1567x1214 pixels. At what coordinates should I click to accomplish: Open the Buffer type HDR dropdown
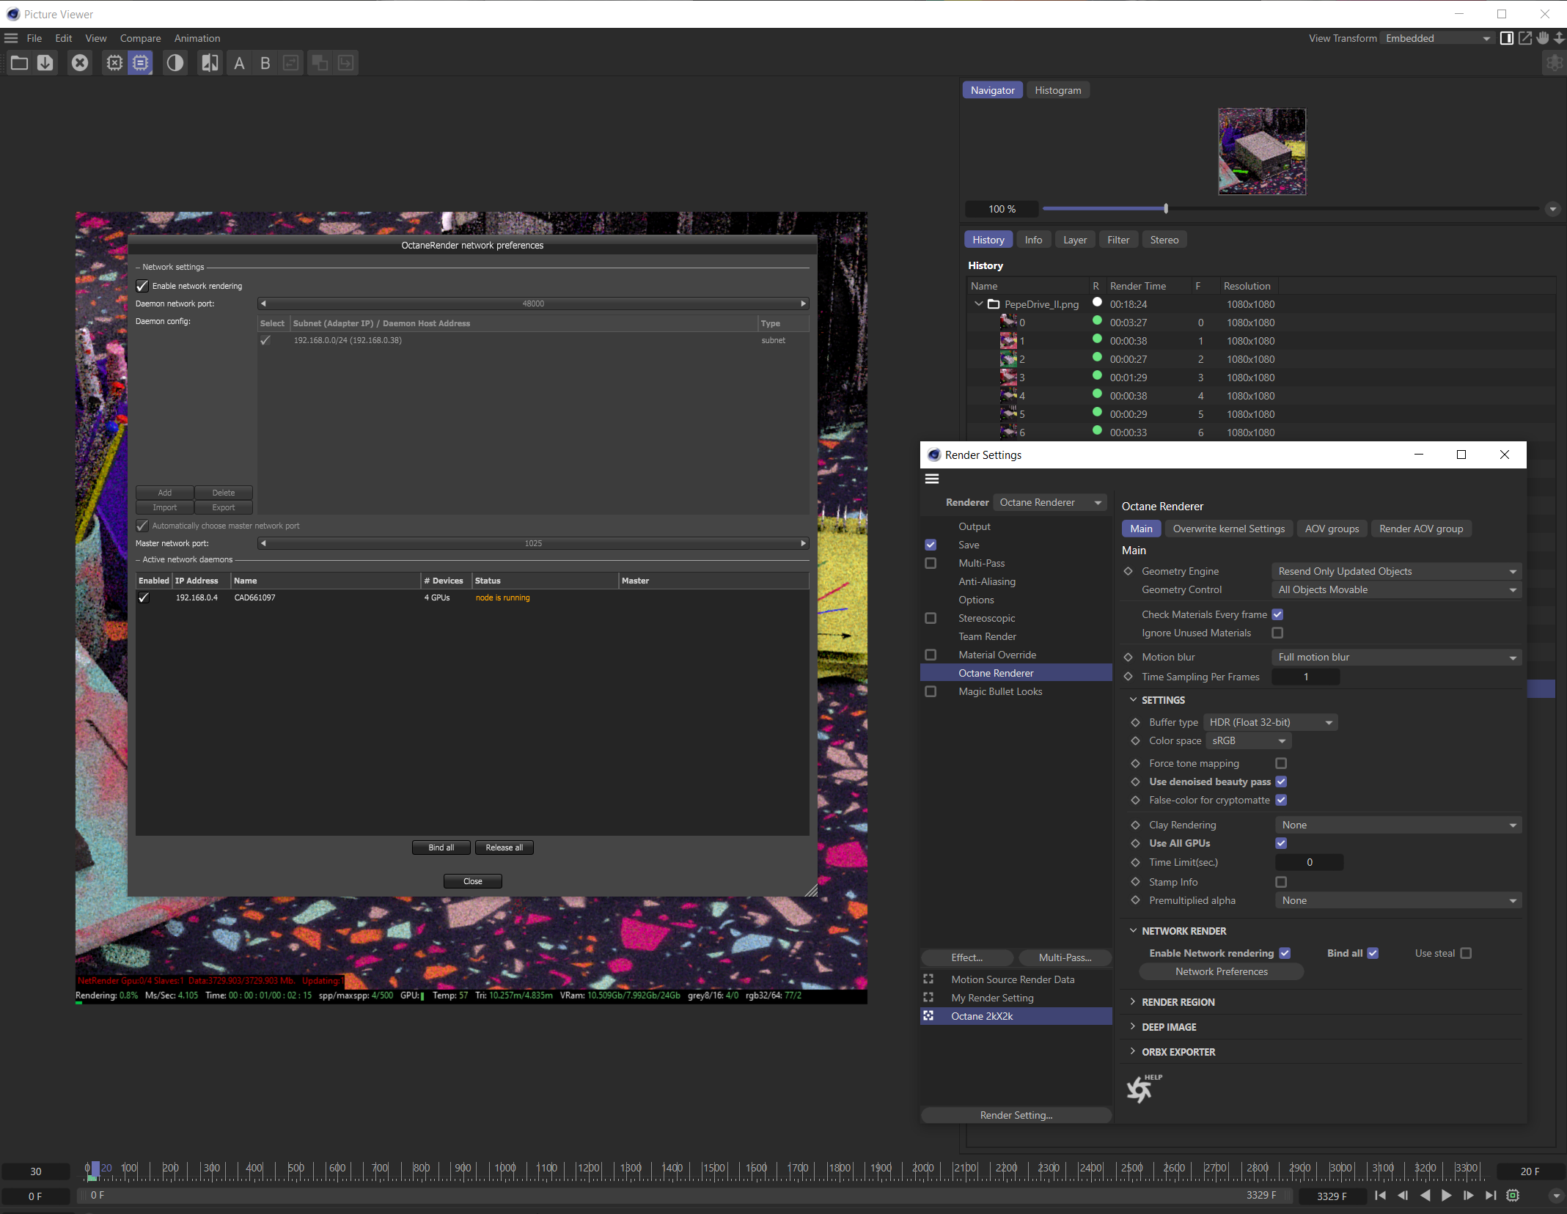click(x=1270, y=722)
